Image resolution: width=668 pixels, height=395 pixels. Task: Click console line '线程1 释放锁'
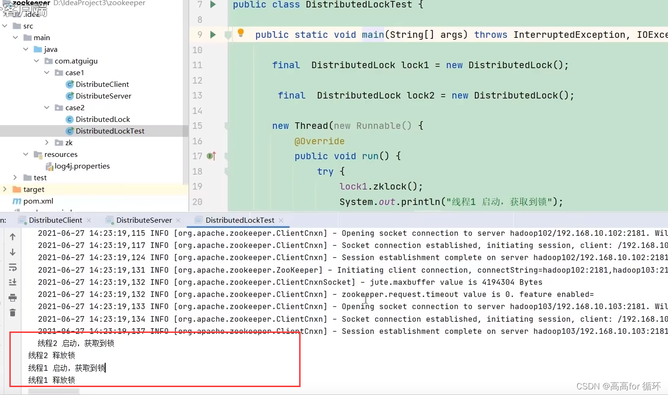51,380
